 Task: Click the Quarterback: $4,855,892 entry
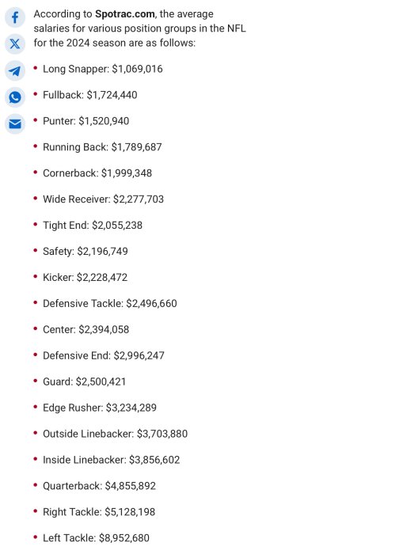pos(99,486)
